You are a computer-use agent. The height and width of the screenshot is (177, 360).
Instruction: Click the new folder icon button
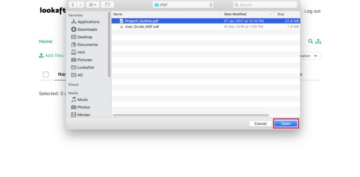(x=107, y=5)
